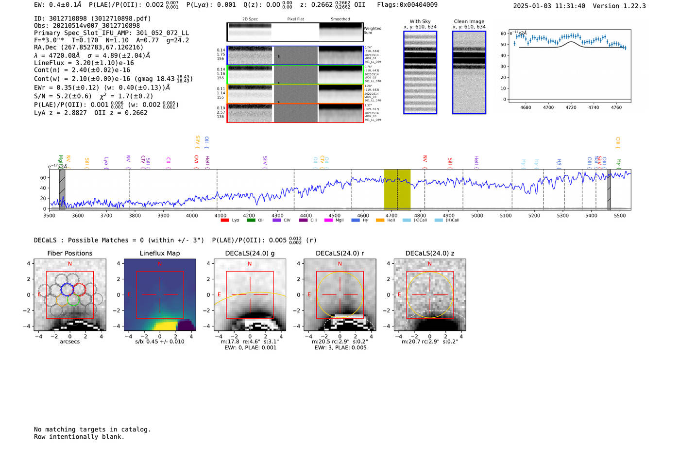
Task: Click the (H)CaII legend swatch
Action: 439,220
